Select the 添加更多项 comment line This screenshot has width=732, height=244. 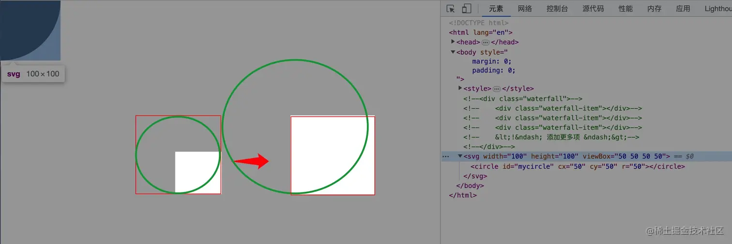[551, 137]
